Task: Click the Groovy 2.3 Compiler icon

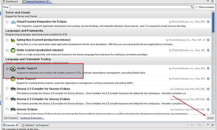Action: click(x=13, y=99)
